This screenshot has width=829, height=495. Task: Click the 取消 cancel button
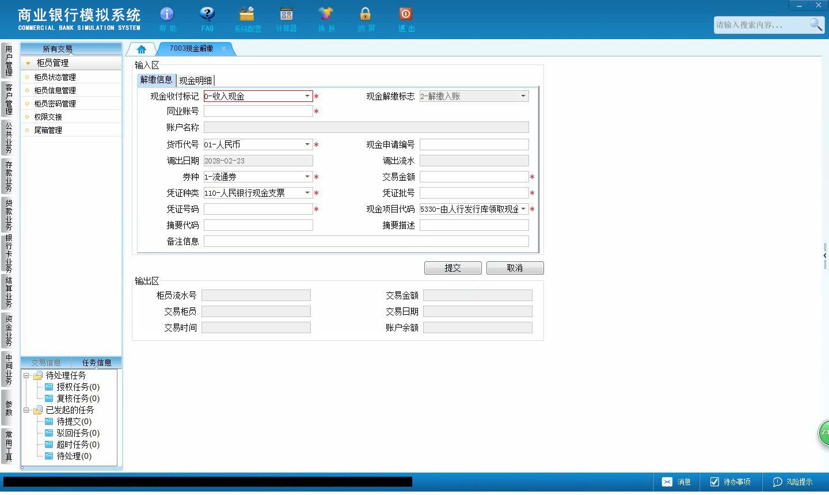[515, 268]
